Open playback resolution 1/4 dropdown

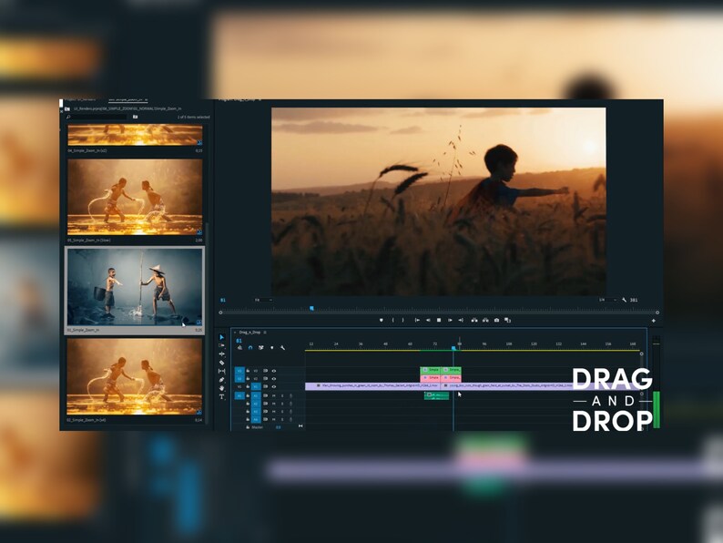coord(607,300)
